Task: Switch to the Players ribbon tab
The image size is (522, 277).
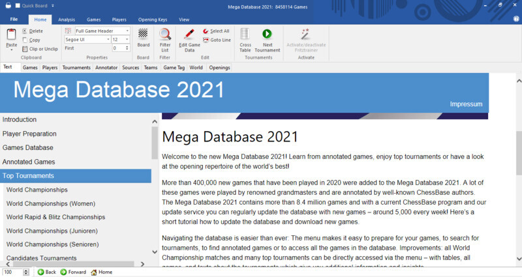Action: point(119,20)
